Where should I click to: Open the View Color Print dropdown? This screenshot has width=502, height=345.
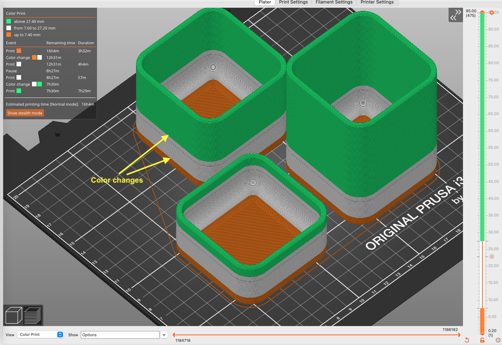[x=40, y=334]
